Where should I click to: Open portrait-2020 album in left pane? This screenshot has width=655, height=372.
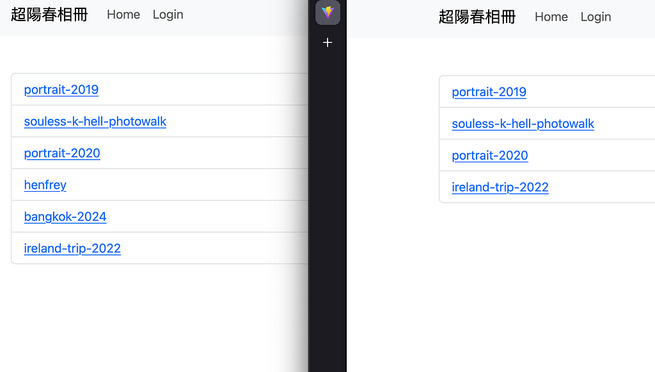click(62, 153)
